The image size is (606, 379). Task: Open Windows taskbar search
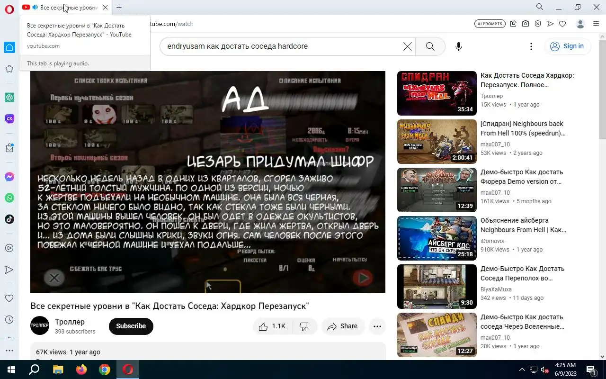(x=34, y=370)
